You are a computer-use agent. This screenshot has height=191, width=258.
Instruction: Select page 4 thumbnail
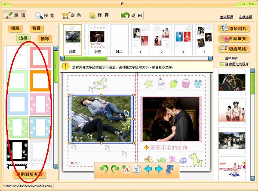pos(204,39)
